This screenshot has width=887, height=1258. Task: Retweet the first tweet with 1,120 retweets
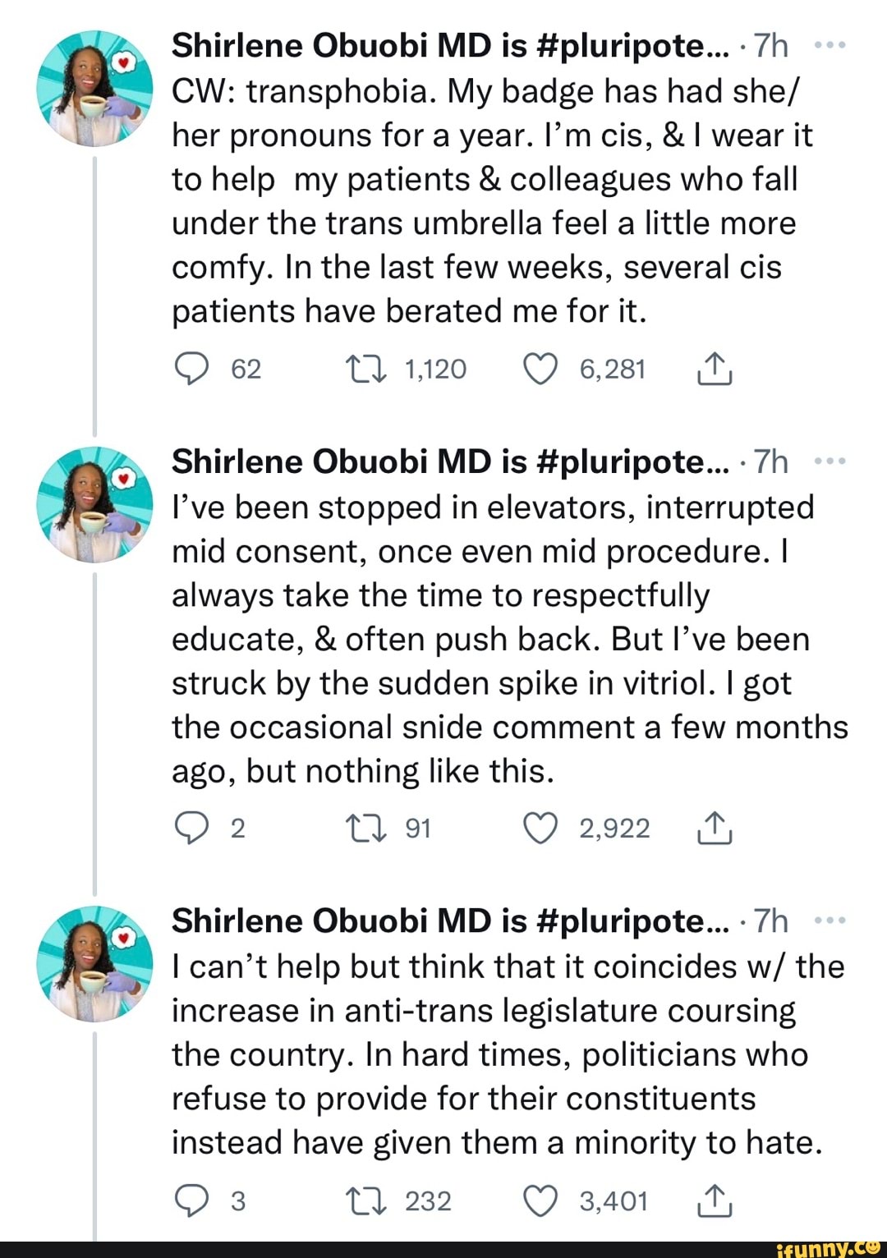tap(366, 370)
